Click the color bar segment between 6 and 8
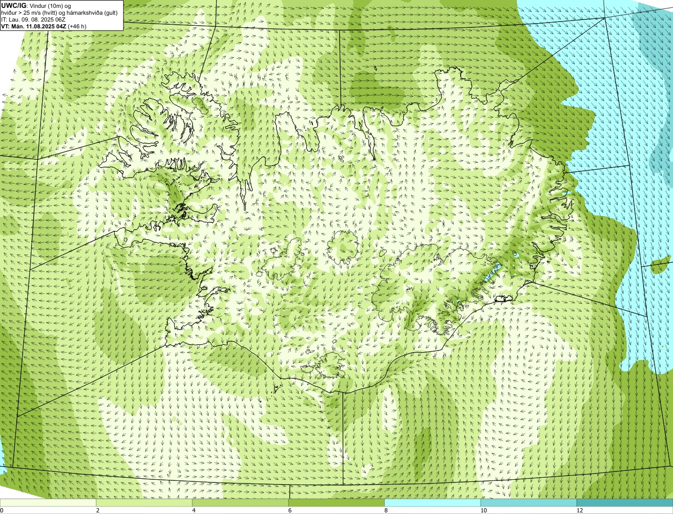The height and width of the screenshot is (514, 673). tap(337, 503)
